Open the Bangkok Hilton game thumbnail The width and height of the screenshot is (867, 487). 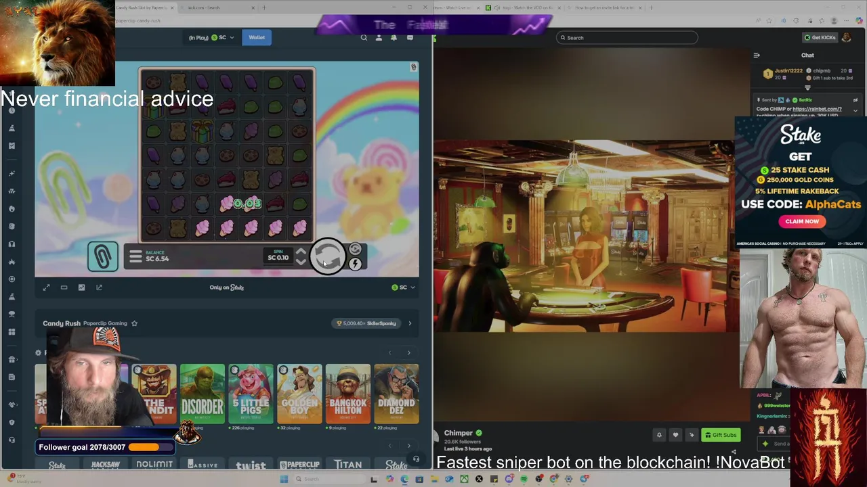(x=348, y=394)
